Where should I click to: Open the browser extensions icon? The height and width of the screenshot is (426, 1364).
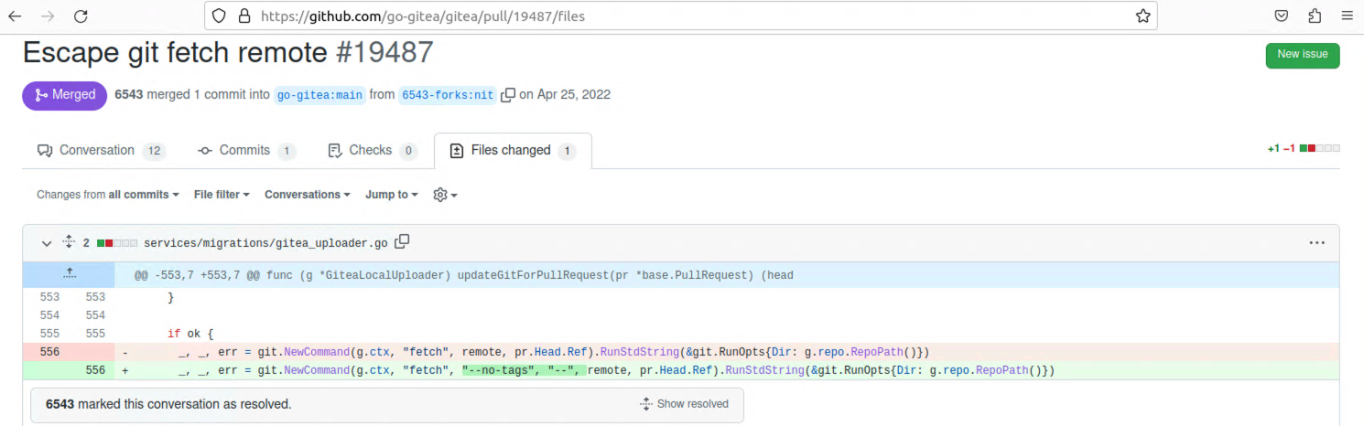coord(1315,16)
